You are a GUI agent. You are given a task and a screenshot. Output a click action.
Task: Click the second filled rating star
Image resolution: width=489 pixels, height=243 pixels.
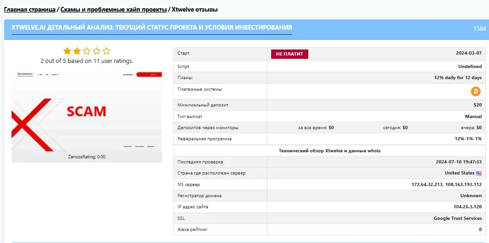77,51
